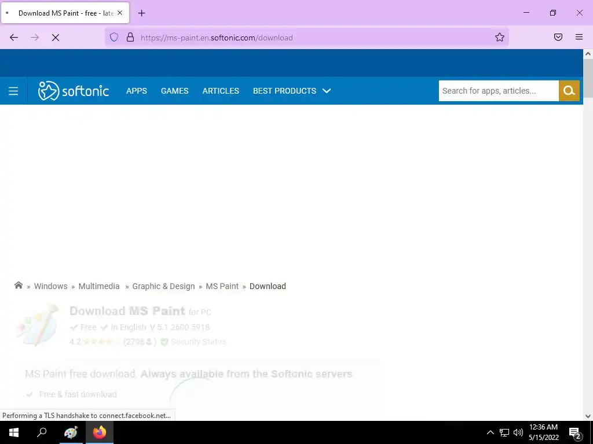
Task: Open the Windows Start menu
Action: (14, 432)
